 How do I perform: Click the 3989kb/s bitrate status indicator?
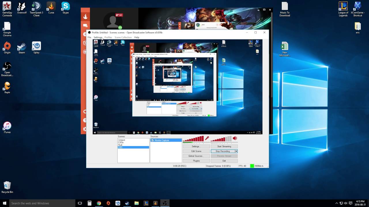click(x=257, y=166)
